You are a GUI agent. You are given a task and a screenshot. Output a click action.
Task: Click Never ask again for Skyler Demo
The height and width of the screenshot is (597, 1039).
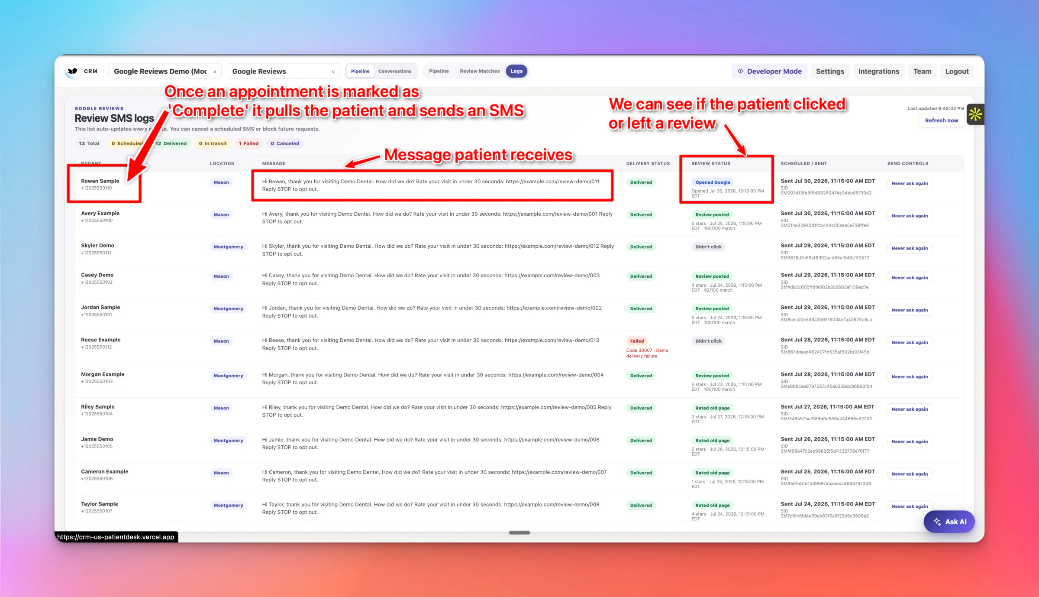(910, 248)
